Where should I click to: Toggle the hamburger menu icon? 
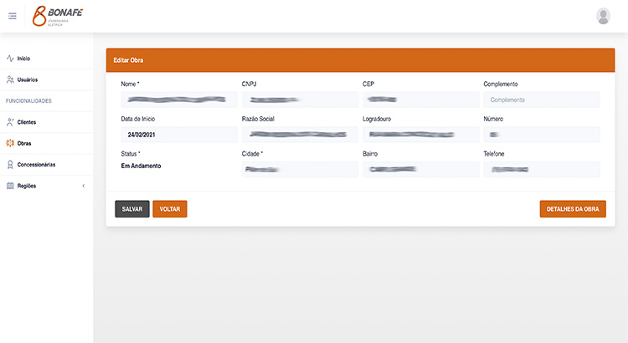[x=13, y=16]
